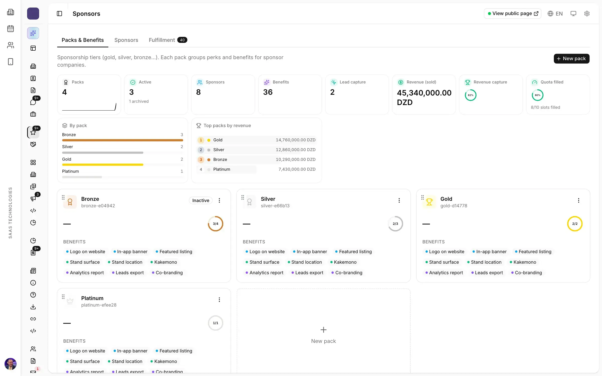Grab the Bronze card drag handle
The height and width of the screenshot is (376, 602).
63,198
